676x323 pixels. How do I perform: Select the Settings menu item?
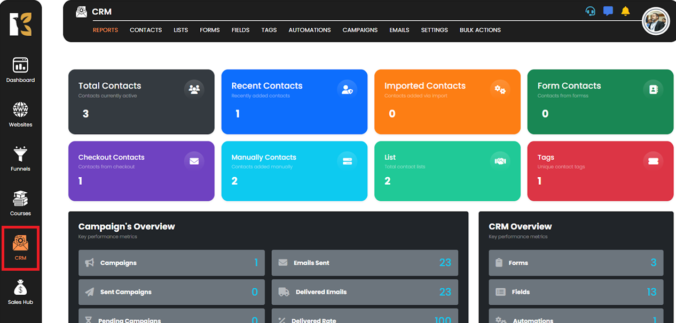coord(434,30)
